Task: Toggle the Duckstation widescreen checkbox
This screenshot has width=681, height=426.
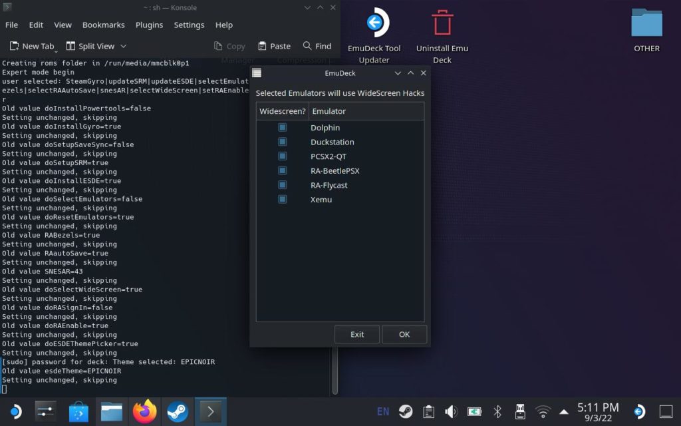Action: coord(282,142)
